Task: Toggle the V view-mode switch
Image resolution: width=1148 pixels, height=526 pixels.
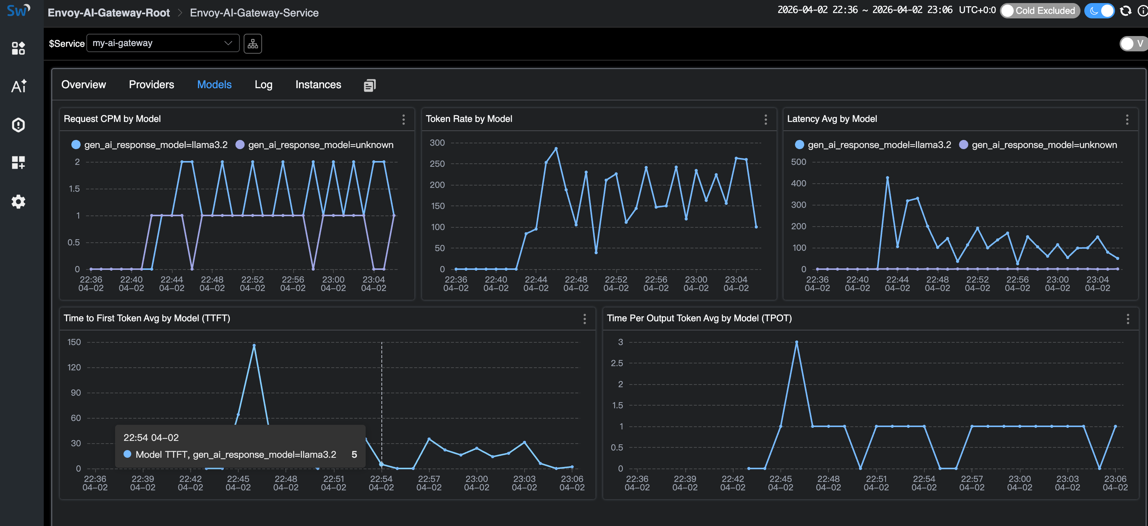Action: (1132, 44)
